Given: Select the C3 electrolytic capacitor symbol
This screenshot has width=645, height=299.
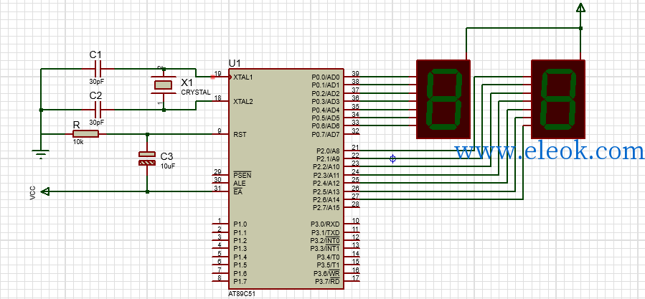Looking at the screenshot, I should (x=147, y=158).
